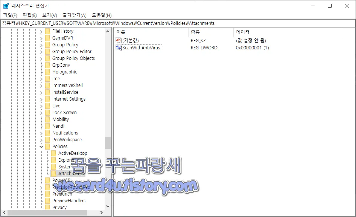Click the Mobility folder icon

coord(47,119)
